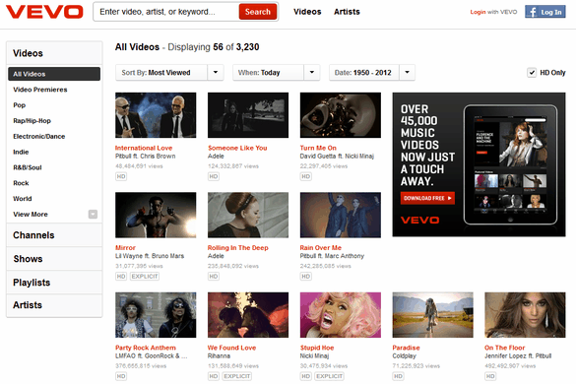Viewport: 576px width, 384px height.
Task: Open Turn Me On title link
Action: (x=318, y=148)
